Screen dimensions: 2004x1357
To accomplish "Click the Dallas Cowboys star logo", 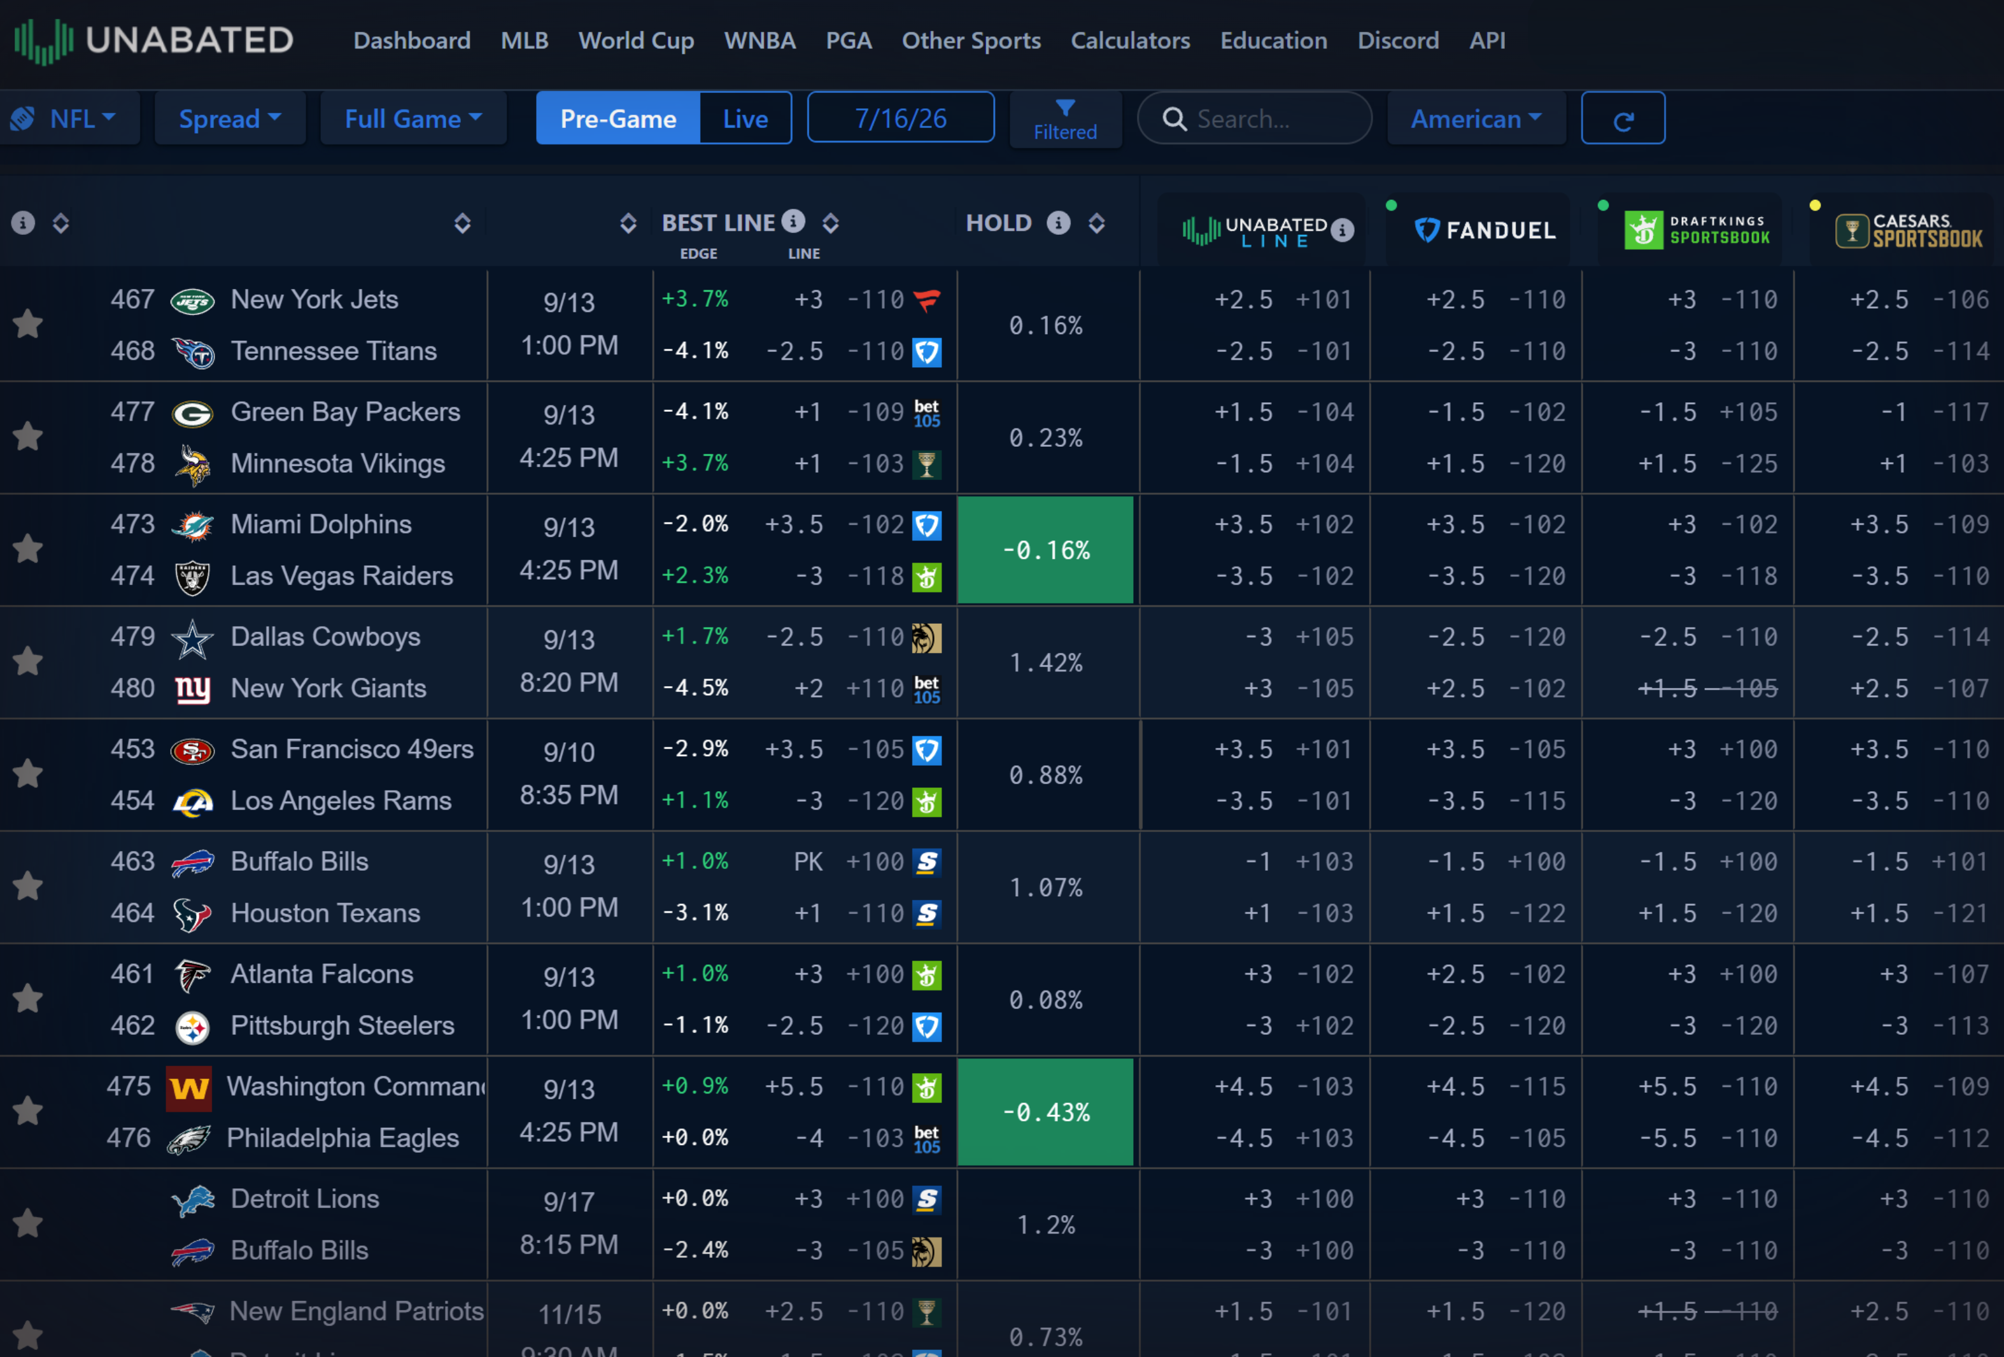I will tap(192, 639).
